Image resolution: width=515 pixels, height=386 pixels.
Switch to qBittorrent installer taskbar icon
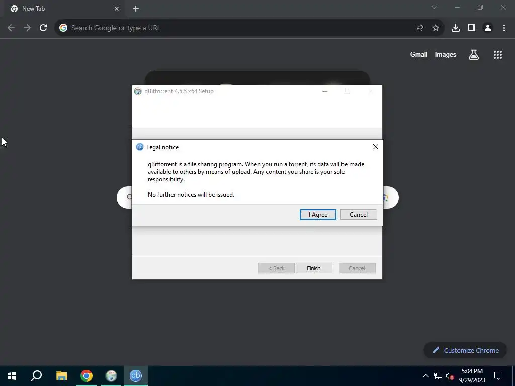111,375
